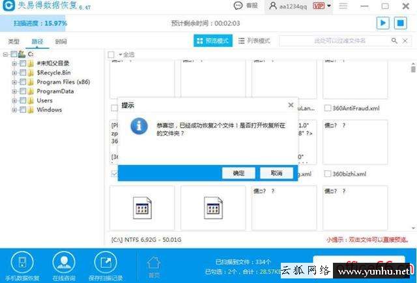417x283 pixels.
Task: Click scrollbar down arrow in file pane
Action: [x=413, y=228]
